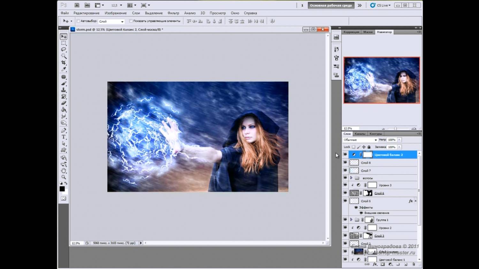This screenshot has height=269, width=479.
Task: Hide the волосы group
Action: [345, 178]
